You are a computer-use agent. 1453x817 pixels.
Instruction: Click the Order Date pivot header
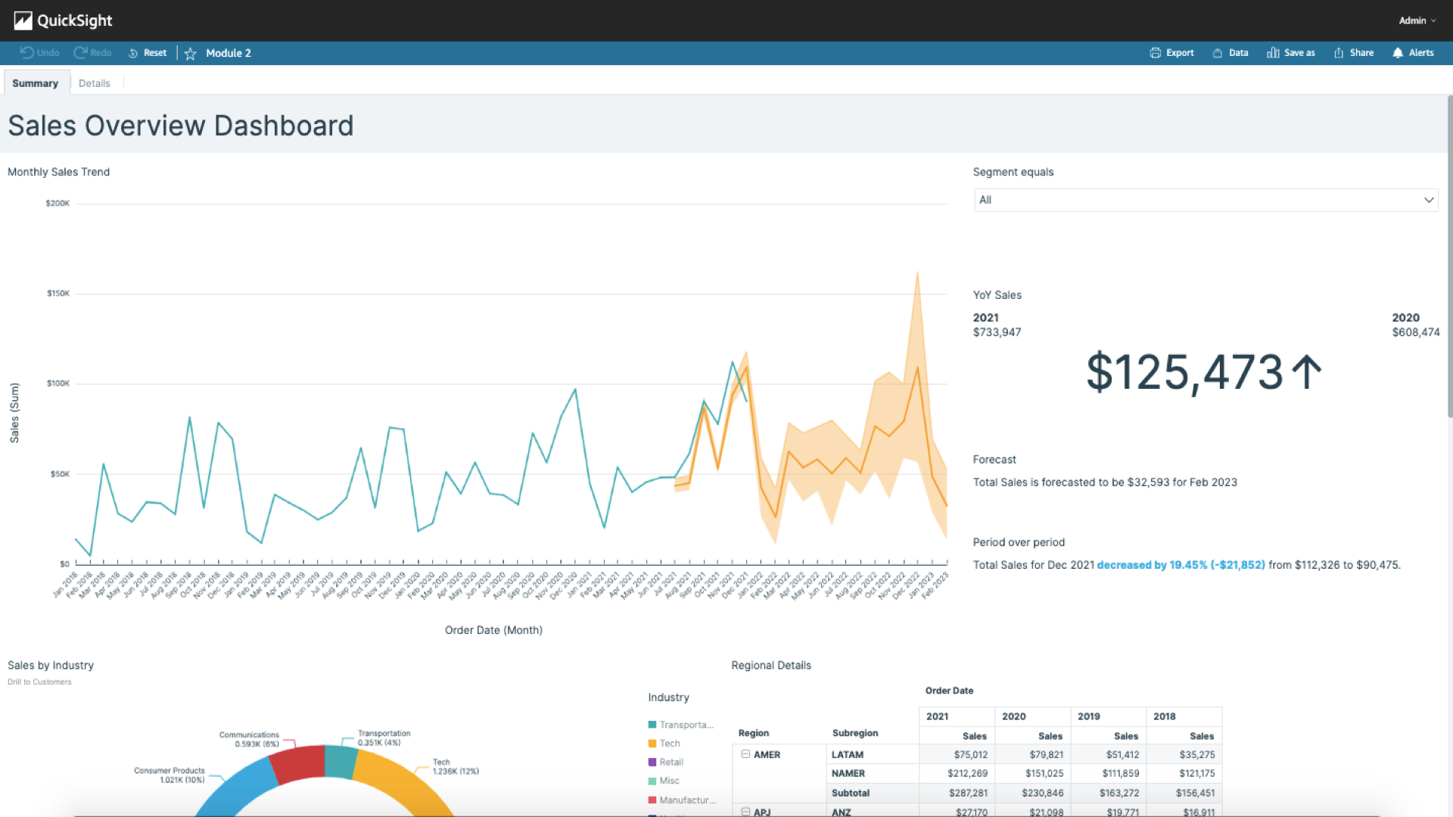(949, 691)
